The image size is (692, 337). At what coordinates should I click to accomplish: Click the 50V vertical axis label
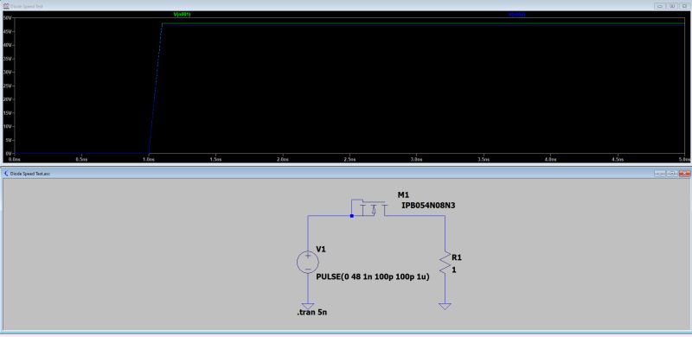pos(7,18)
